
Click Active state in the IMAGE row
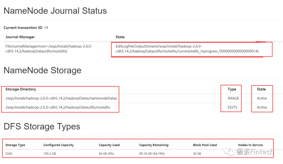(x=262, y=98)
